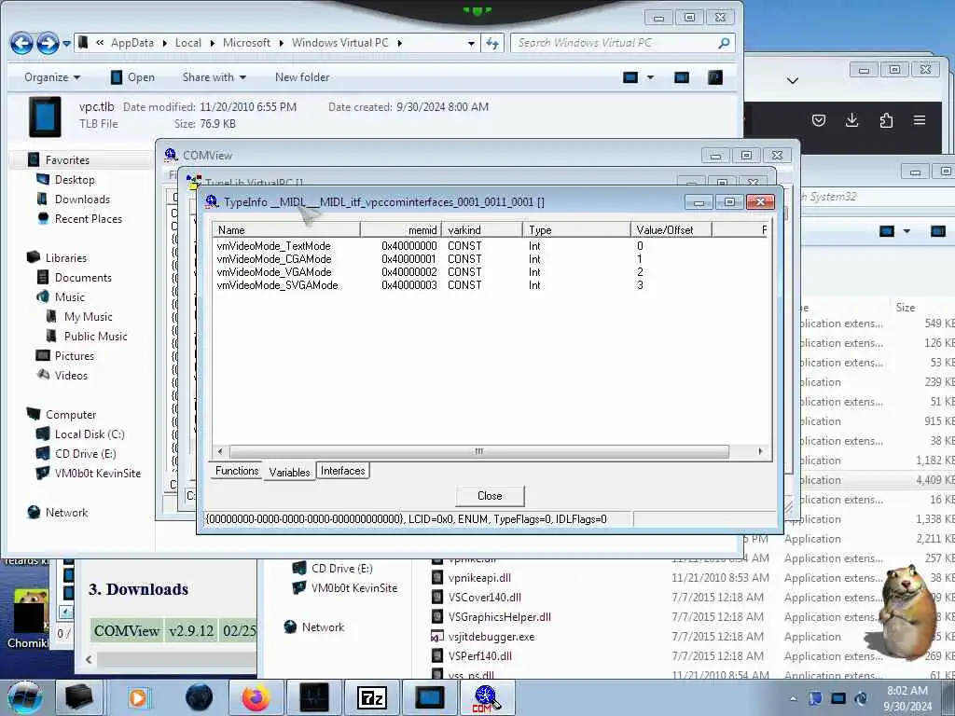Viewport: 955px width, 716px height.
Task: Select the AppData breadcrumb segment
Action: (132, 43)
